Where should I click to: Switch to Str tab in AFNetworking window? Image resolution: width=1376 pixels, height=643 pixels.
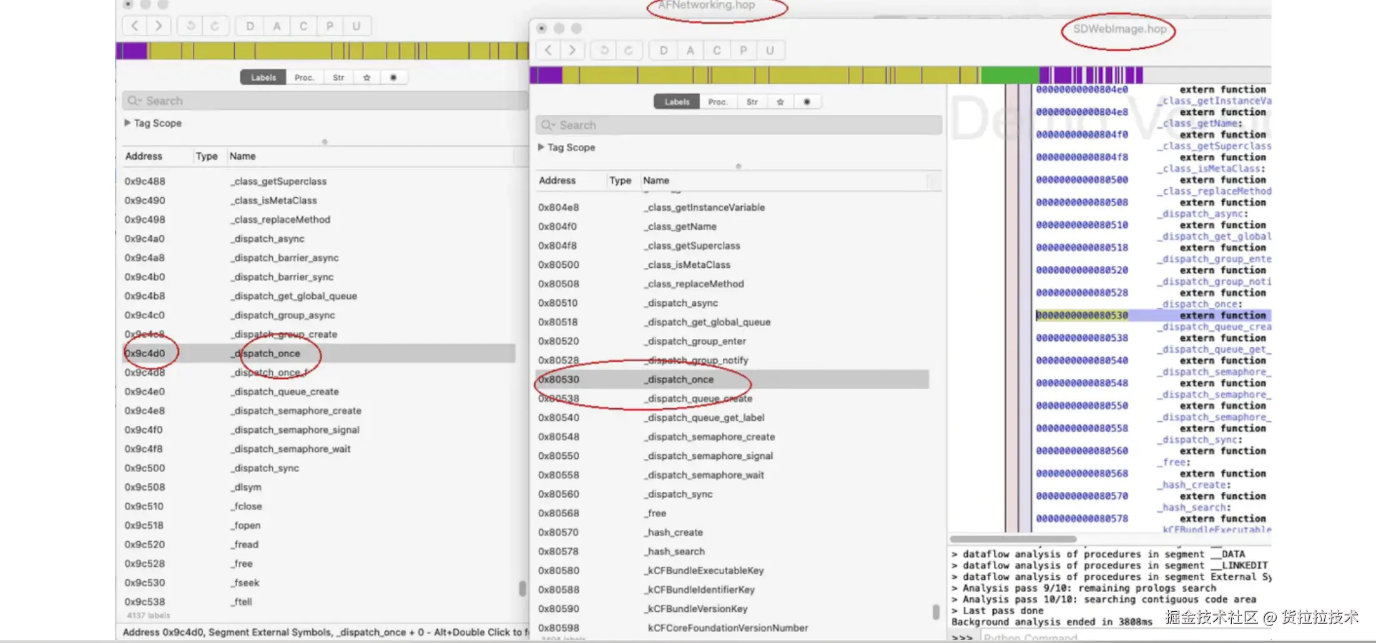[338, 77]
